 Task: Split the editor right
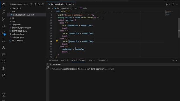point(173,4)
